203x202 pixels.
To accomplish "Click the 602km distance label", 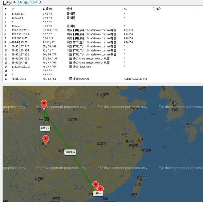I will click(45, 128).
